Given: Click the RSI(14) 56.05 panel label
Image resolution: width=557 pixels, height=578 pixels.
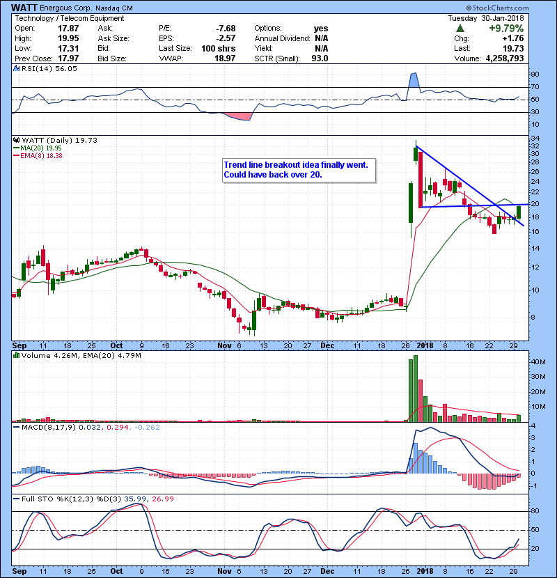Looking at the screenshot, I should click(49, 68).
